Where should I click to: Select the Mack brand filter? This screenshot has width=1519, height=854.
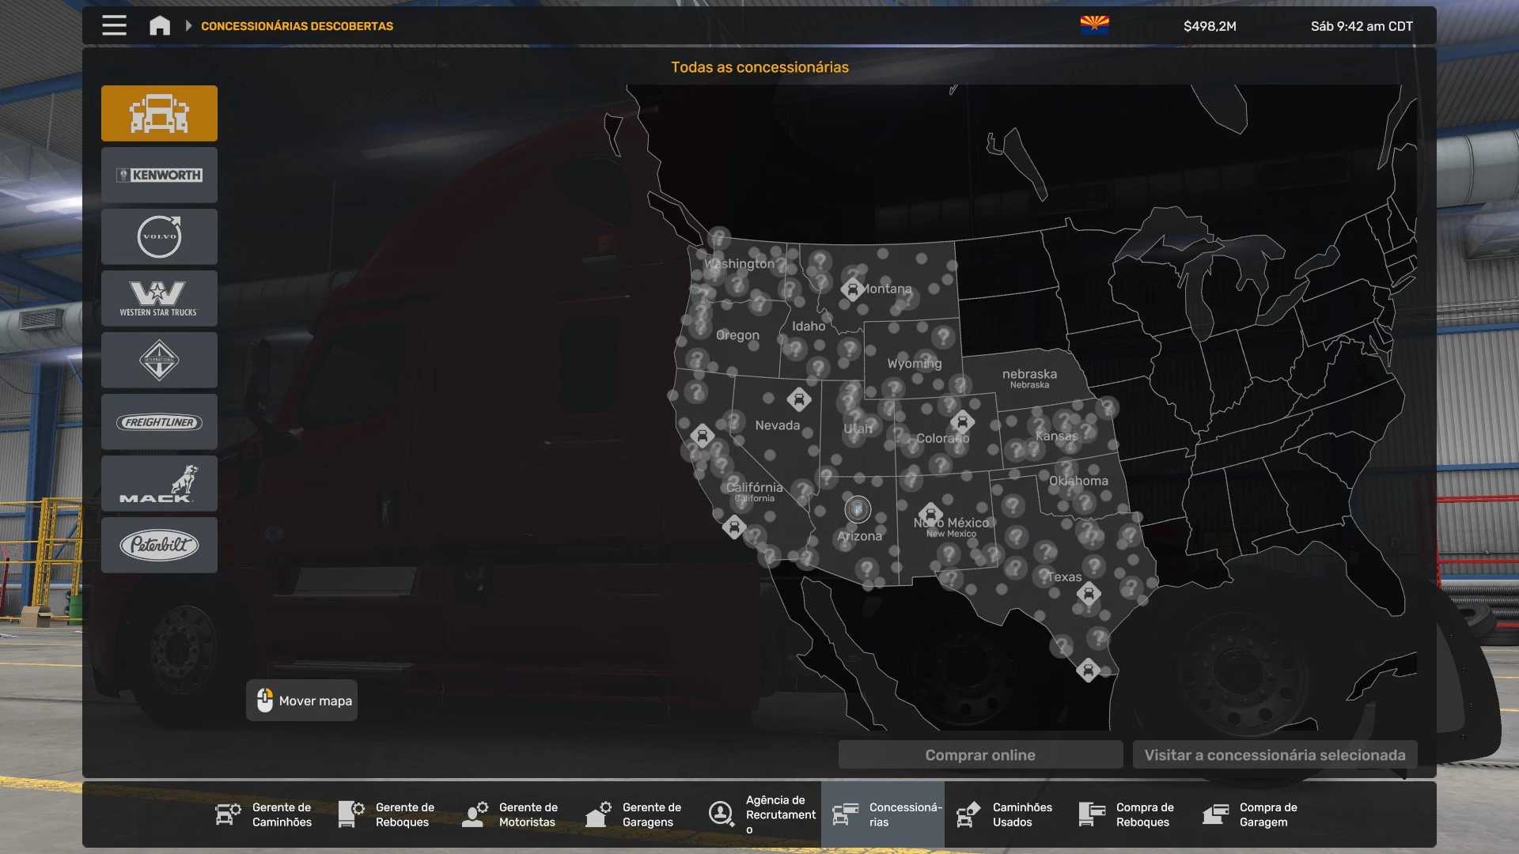(159, 483)
